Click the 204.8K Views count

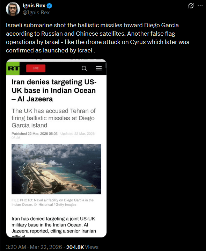click(82, 247)
